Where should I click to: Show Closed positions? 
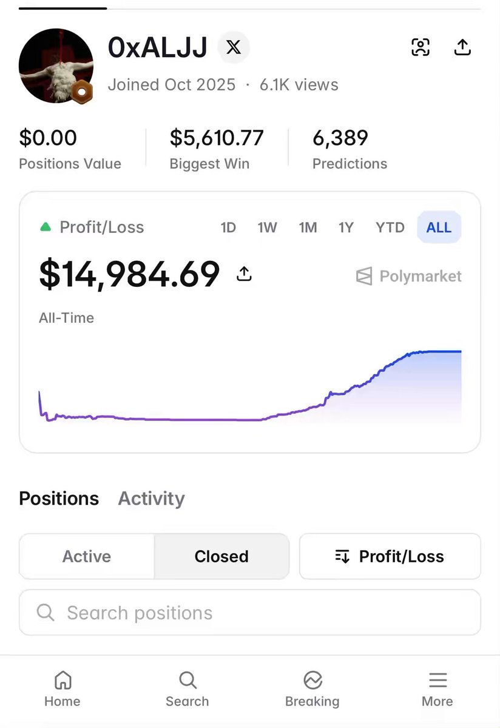(221, 556)
